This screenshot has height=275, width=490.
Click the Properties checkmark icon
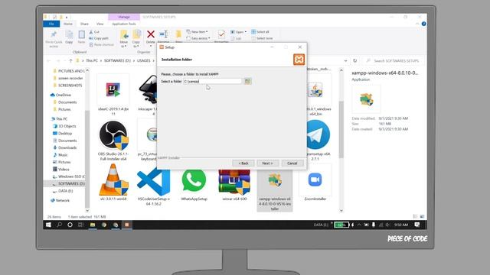point(221,34)
